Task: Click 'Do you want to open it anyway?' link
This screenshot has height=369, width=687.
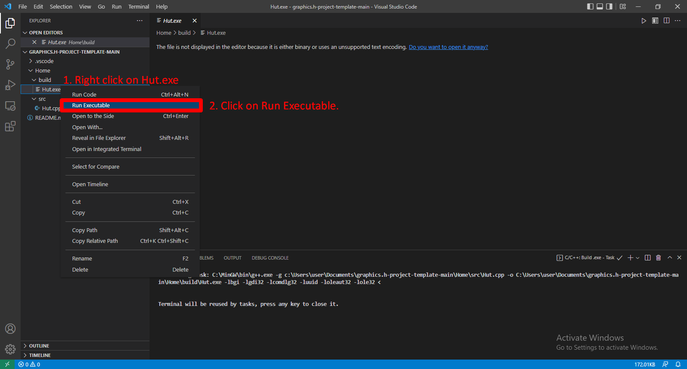Action: click(448, 47)
